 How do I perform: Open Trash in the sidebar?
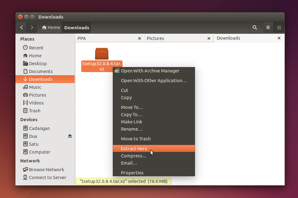pyautogui.click(x=45, y=111)
